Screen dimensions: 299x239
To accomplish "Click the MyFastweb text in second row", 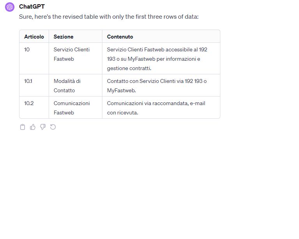I will click(121, 91).
